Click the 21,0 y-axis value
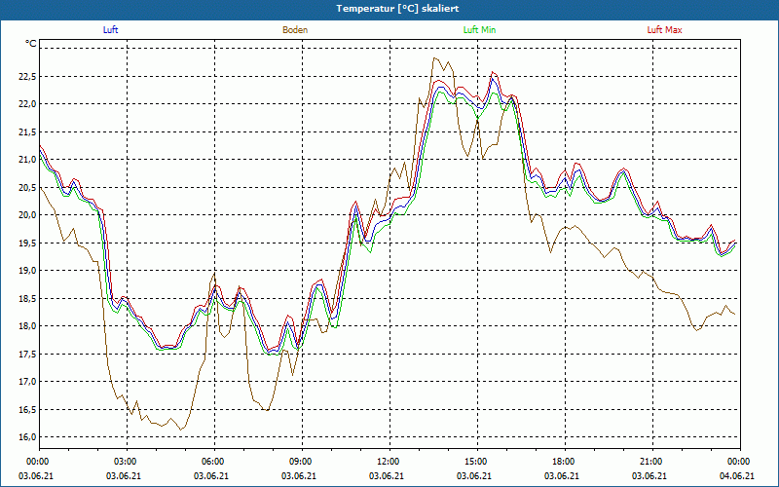 pos(27,160)
